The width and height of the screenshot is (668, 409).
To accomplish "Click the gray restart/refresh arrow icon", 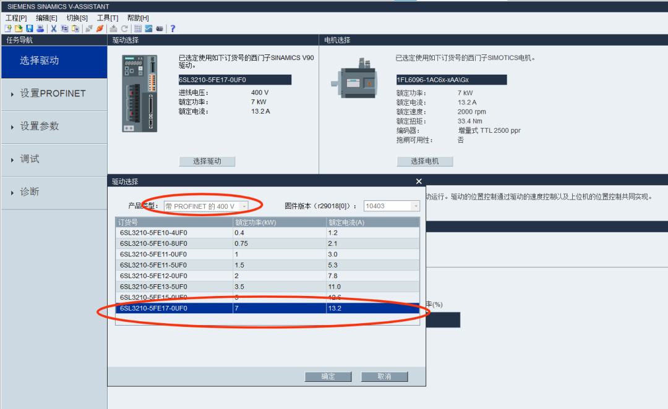I will [124, 28].
